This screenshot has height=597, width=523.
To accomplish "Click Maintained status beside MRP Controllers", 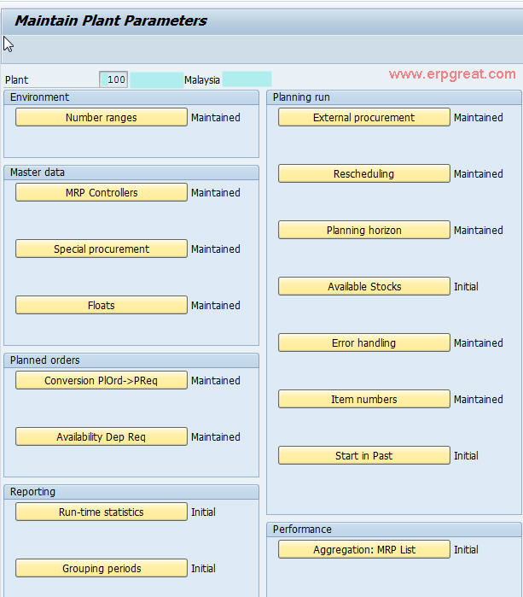I will pyautogui.click(x=216, y=192).
